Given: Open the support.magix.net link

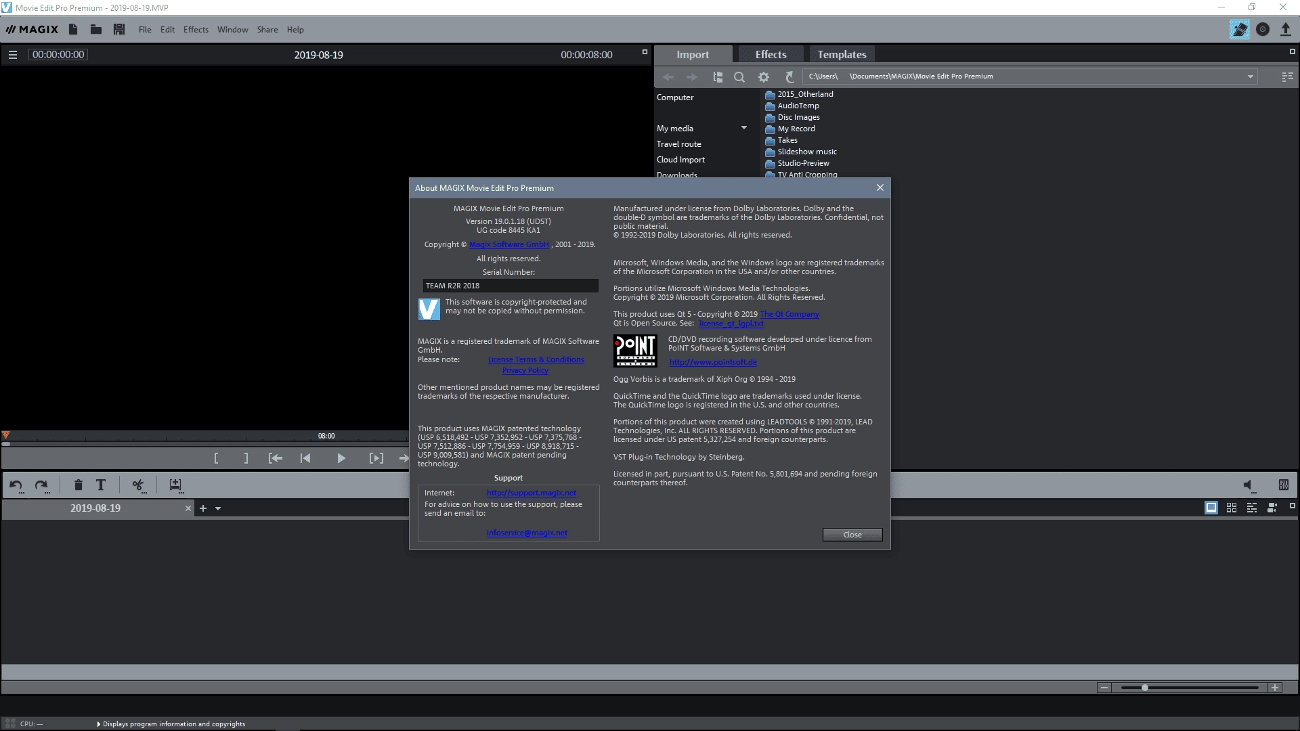Looking at the screenshot, I should click(531, 493).
